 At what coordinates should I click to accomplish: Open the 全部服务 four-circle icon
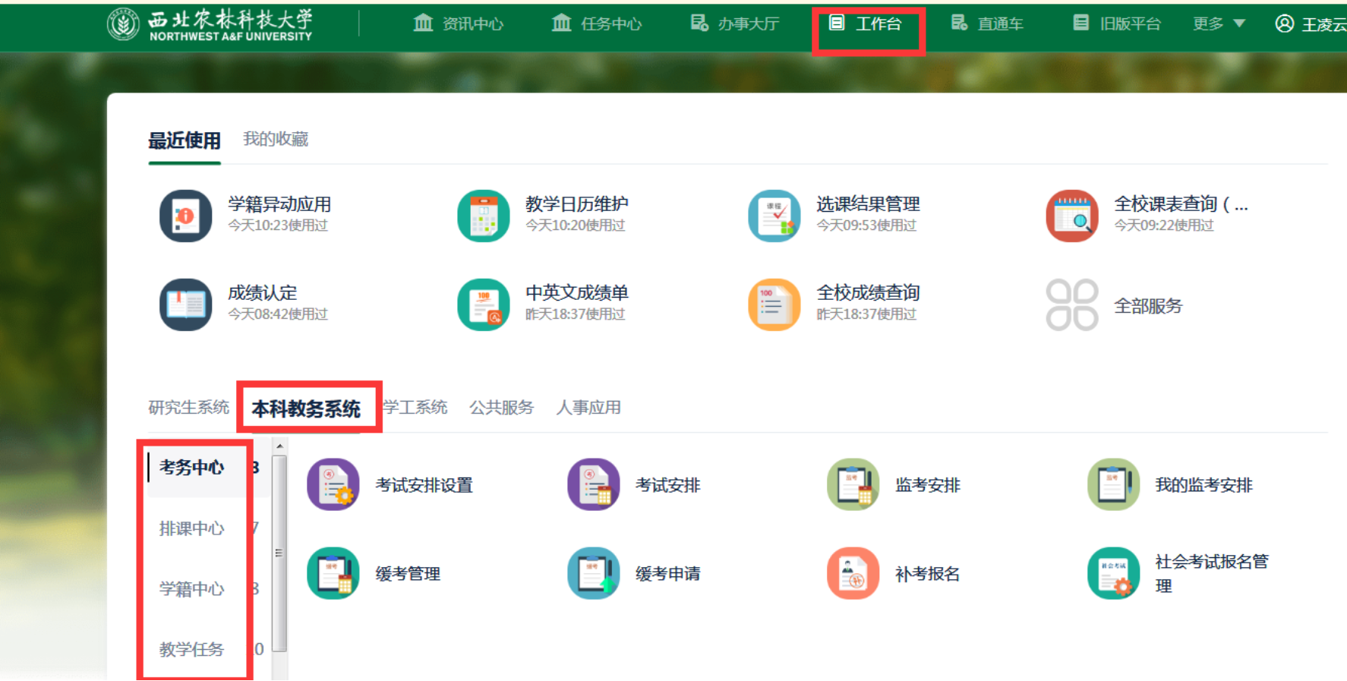[x=1071, y=304]
